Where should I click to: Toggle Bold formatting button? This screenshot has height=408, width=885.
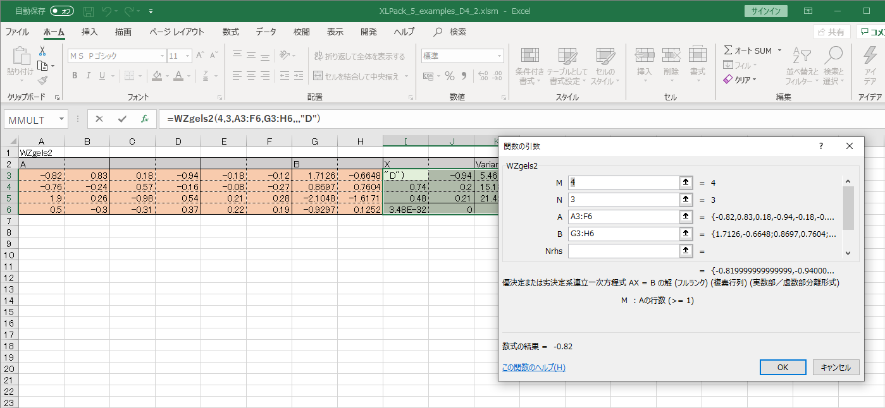click(x=75, y=76)
